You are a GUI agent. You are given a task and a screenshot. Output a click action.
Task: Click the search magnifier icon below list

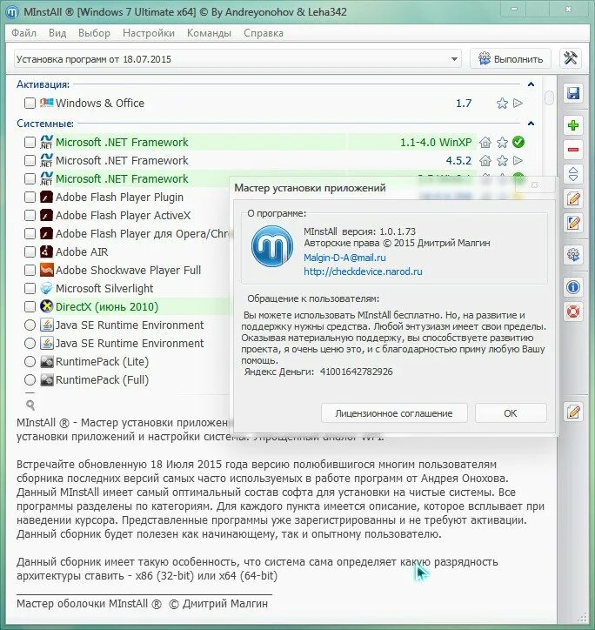click(30, 405)
